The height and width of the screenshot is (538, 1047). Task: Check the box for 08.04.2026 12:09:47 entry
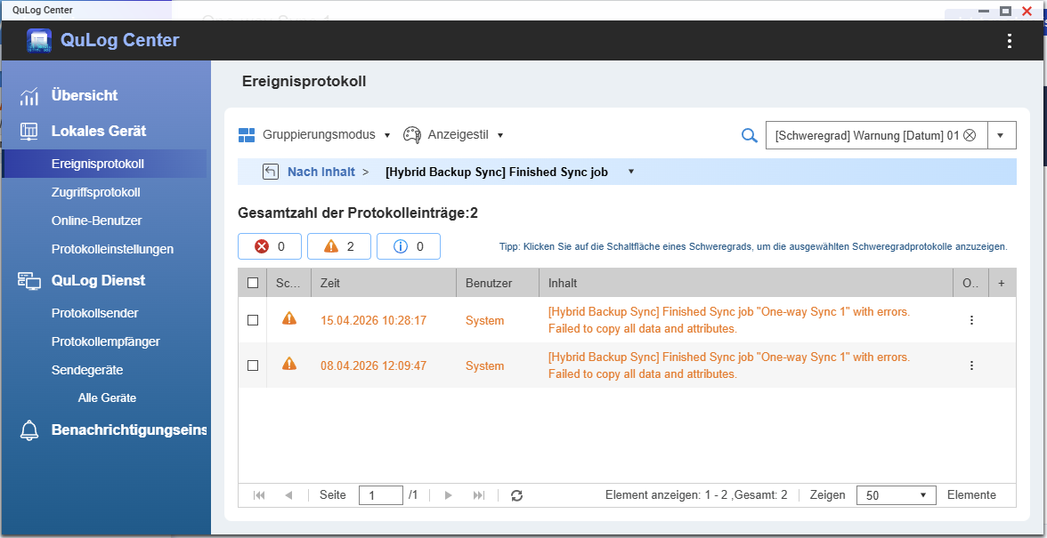[x=253, y=365]
